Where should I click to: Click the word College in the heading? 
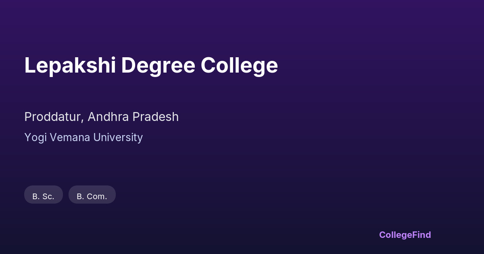pyautogui.click(x=239, y=65)
